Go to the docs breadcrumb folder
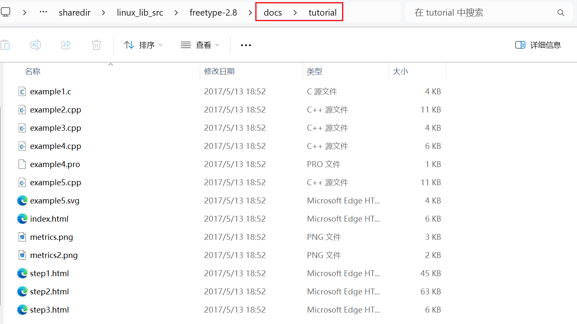 273,13
